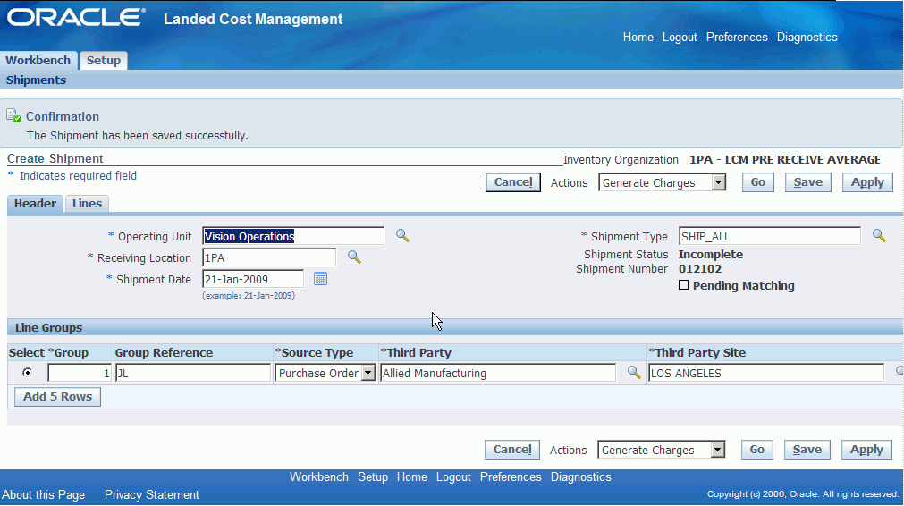Open the Shipment Date calendar picker

(320, 279)
